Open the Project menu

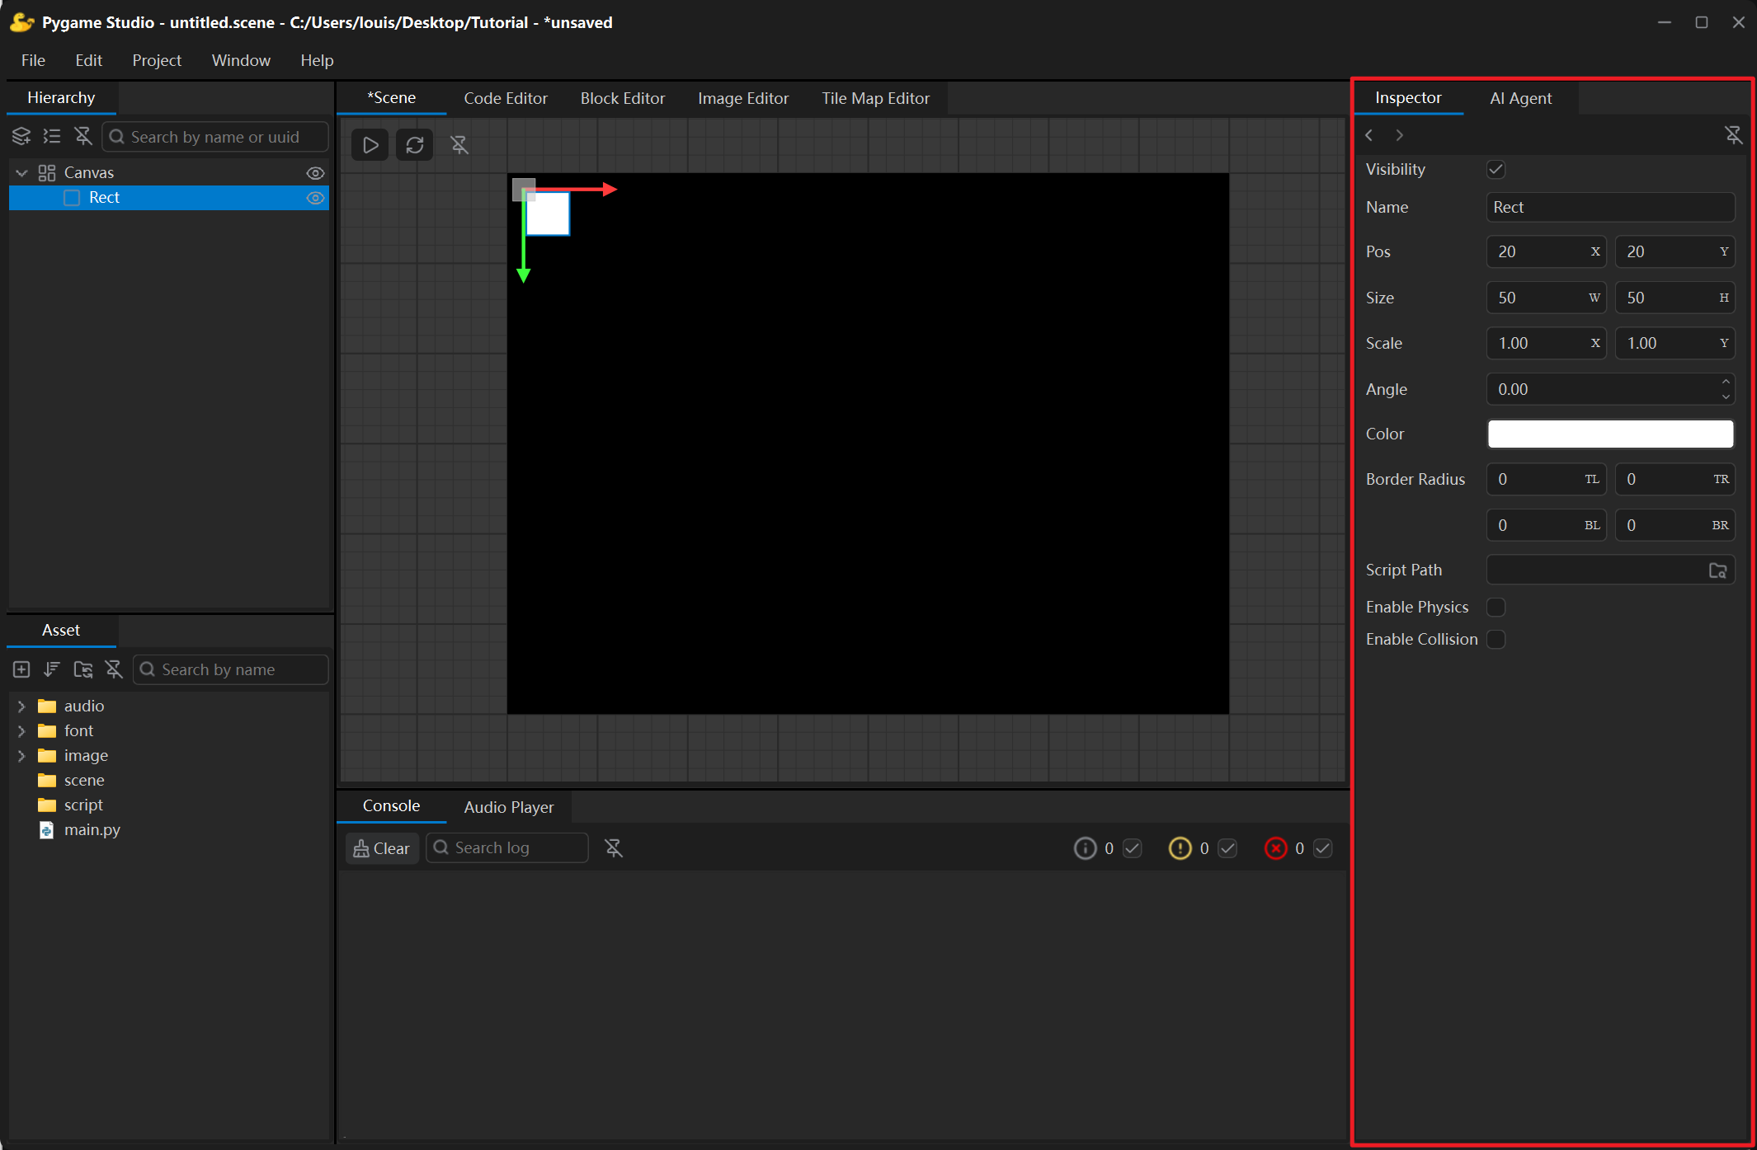[157, 60]
